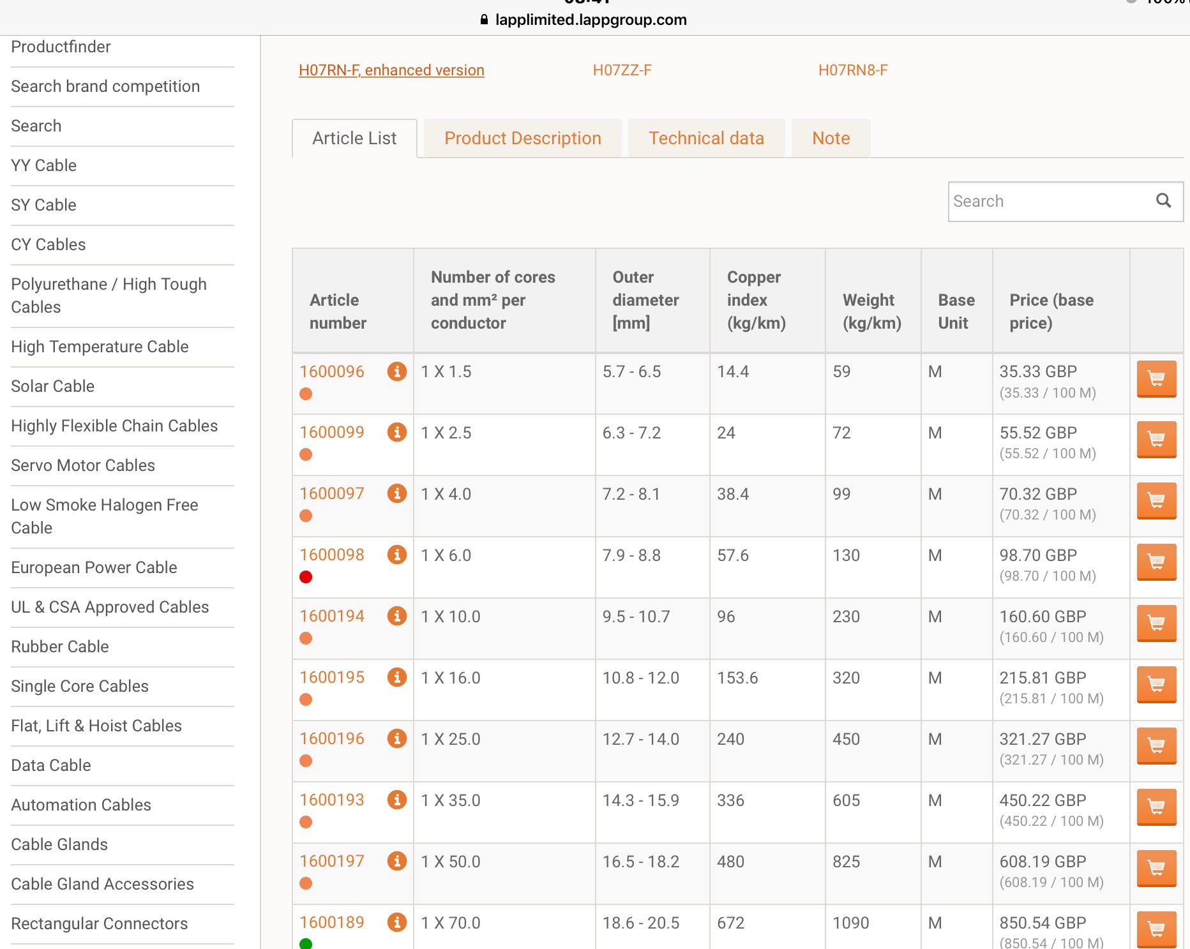Open info icon for article 1600195
The image size is (1190, 949).
pos(397,677)
